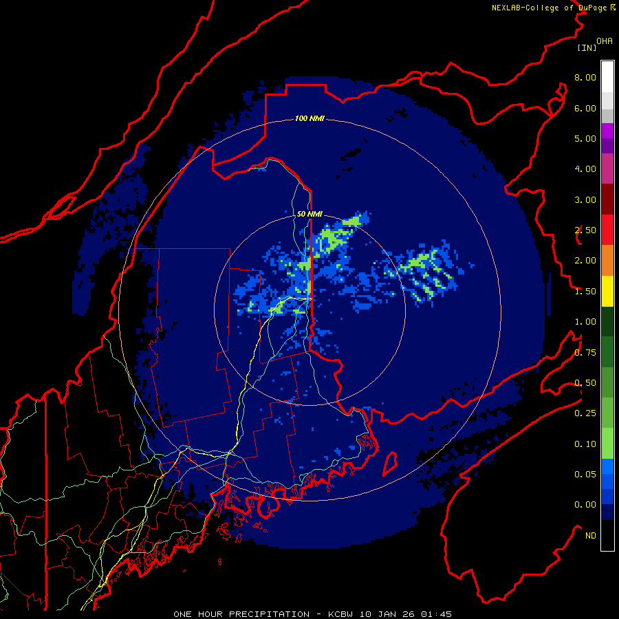Click the 2.50 legend value
Screen dimensions: 619x619
(x=585, y=230)
